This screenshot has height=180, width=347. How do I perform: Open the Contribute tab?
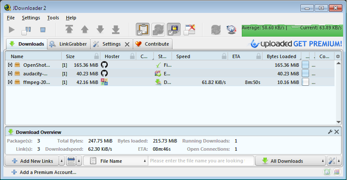pyautogui.click(x=153, y=44)
